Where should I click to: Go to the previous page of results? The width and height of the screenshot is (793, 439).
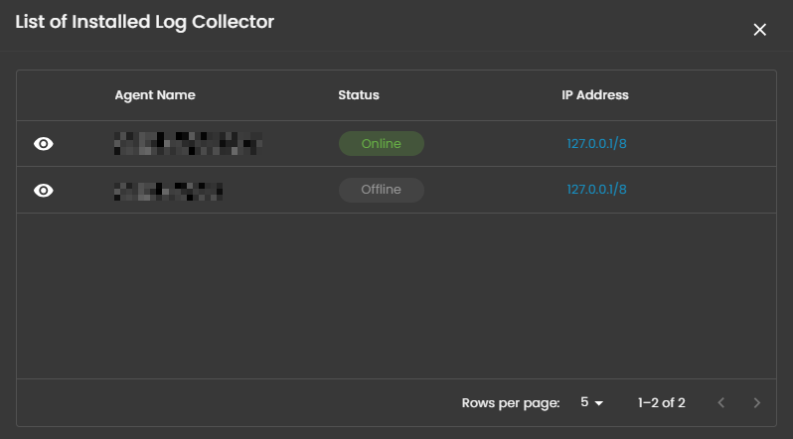click(721, 403)
